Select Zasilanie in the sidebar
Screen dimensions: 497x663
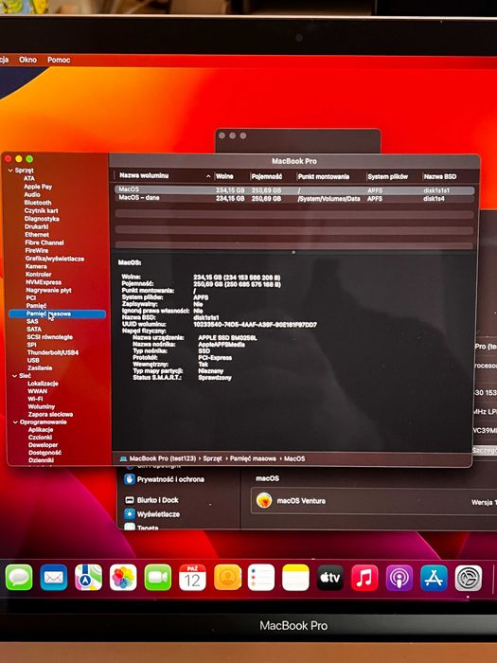tap(40, 367)
